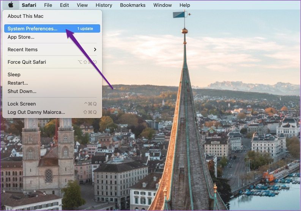Expand the Recent Items submenu
The image size is (301, 211).
(x=52, y=50)
